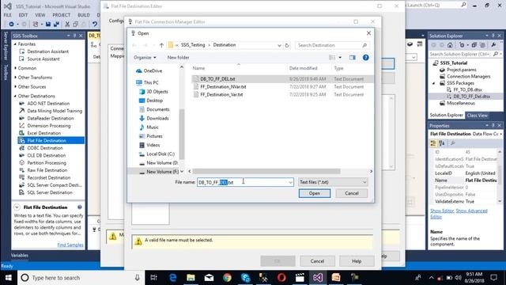This screenshot has width=506, height=285.
Task: Open Videos folder in navigation pane
Action: tap(149, 145)
